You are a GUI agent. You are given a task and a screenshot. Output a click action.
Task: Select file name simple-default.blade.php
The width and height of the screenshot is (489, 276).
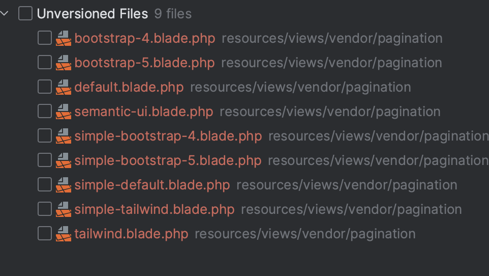[152, 185]
